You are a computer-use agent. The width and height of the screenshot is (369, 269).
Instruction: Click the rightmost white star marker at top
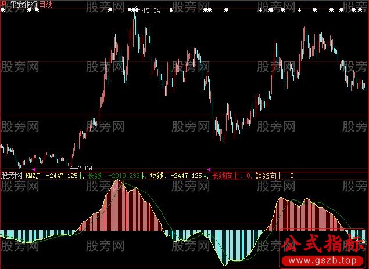pyautogui.click(x=364, y=10)
